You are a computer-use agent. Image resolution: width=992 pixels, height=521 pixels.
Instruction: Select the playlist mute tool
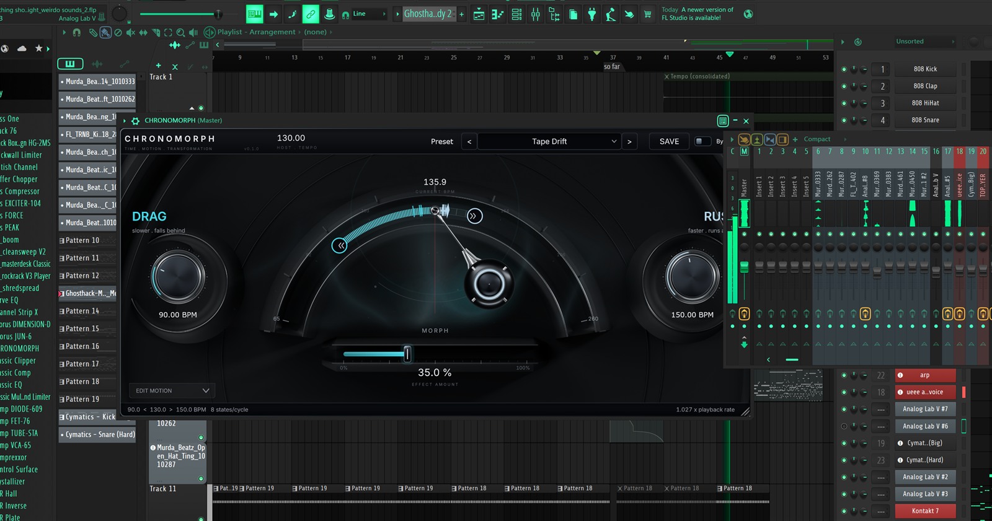click(130, 32)
